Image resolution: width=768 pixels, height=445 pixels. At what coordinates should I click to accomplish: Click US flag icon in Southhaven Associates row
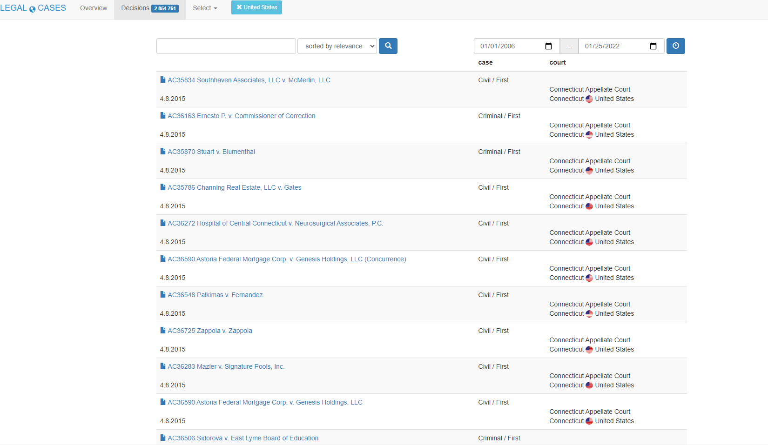pos(589,99)
